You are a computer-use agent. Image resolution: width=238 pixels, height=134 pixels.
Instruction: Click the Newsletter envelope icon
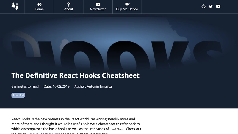click(98, 4)
